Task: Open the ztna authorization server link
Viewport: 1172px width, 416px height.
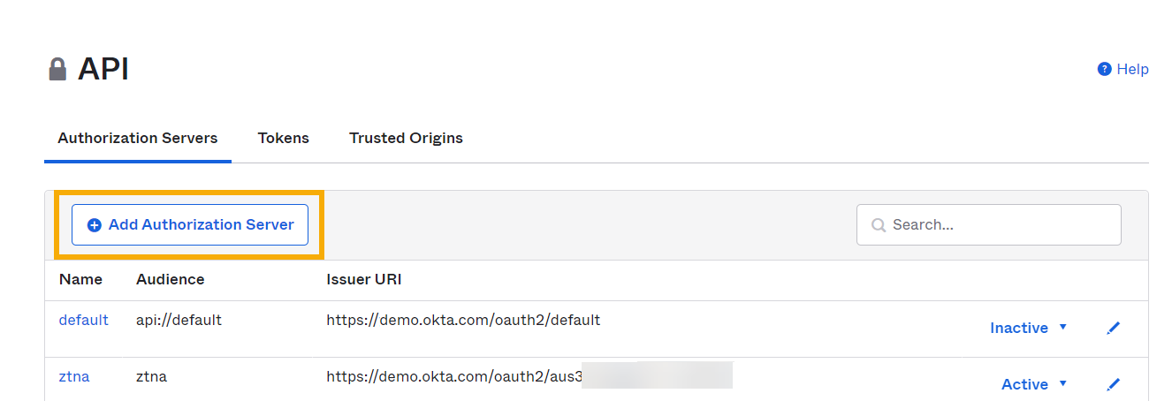Action: tap(74, 376)
